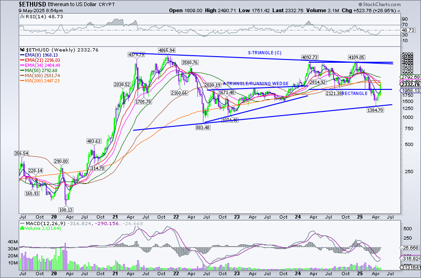
Task: Click the 108.13 low price label
Action: pos(66,210)
